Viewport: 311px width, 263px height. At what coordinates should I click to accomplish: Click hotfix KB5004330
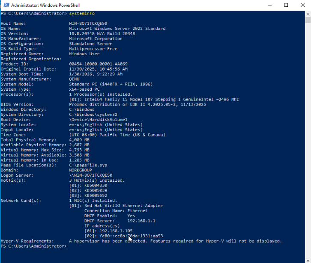click(x=96, y=186)
